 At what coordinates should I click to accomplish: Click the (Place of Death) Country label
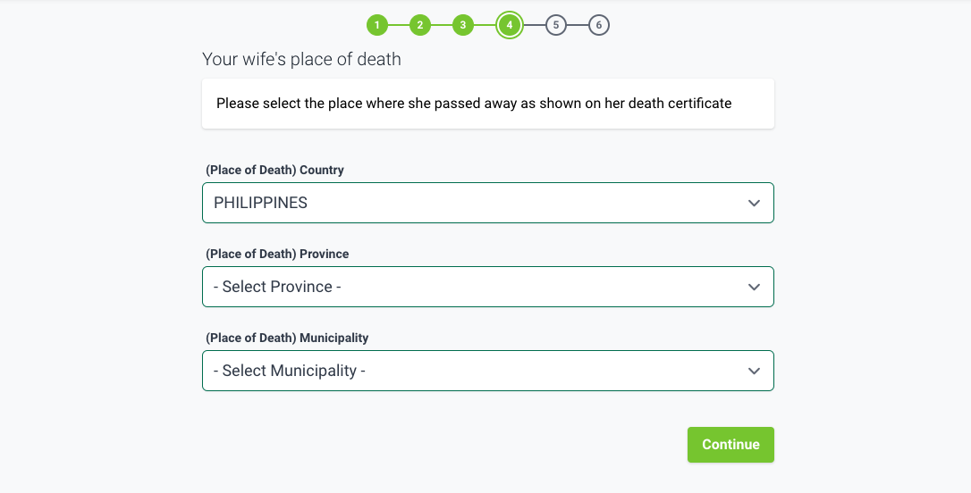(x=274, y=170)
